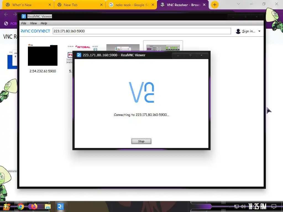The image size is (283, 212).
Task: Go back in the browser
Action: pos(6,14)
